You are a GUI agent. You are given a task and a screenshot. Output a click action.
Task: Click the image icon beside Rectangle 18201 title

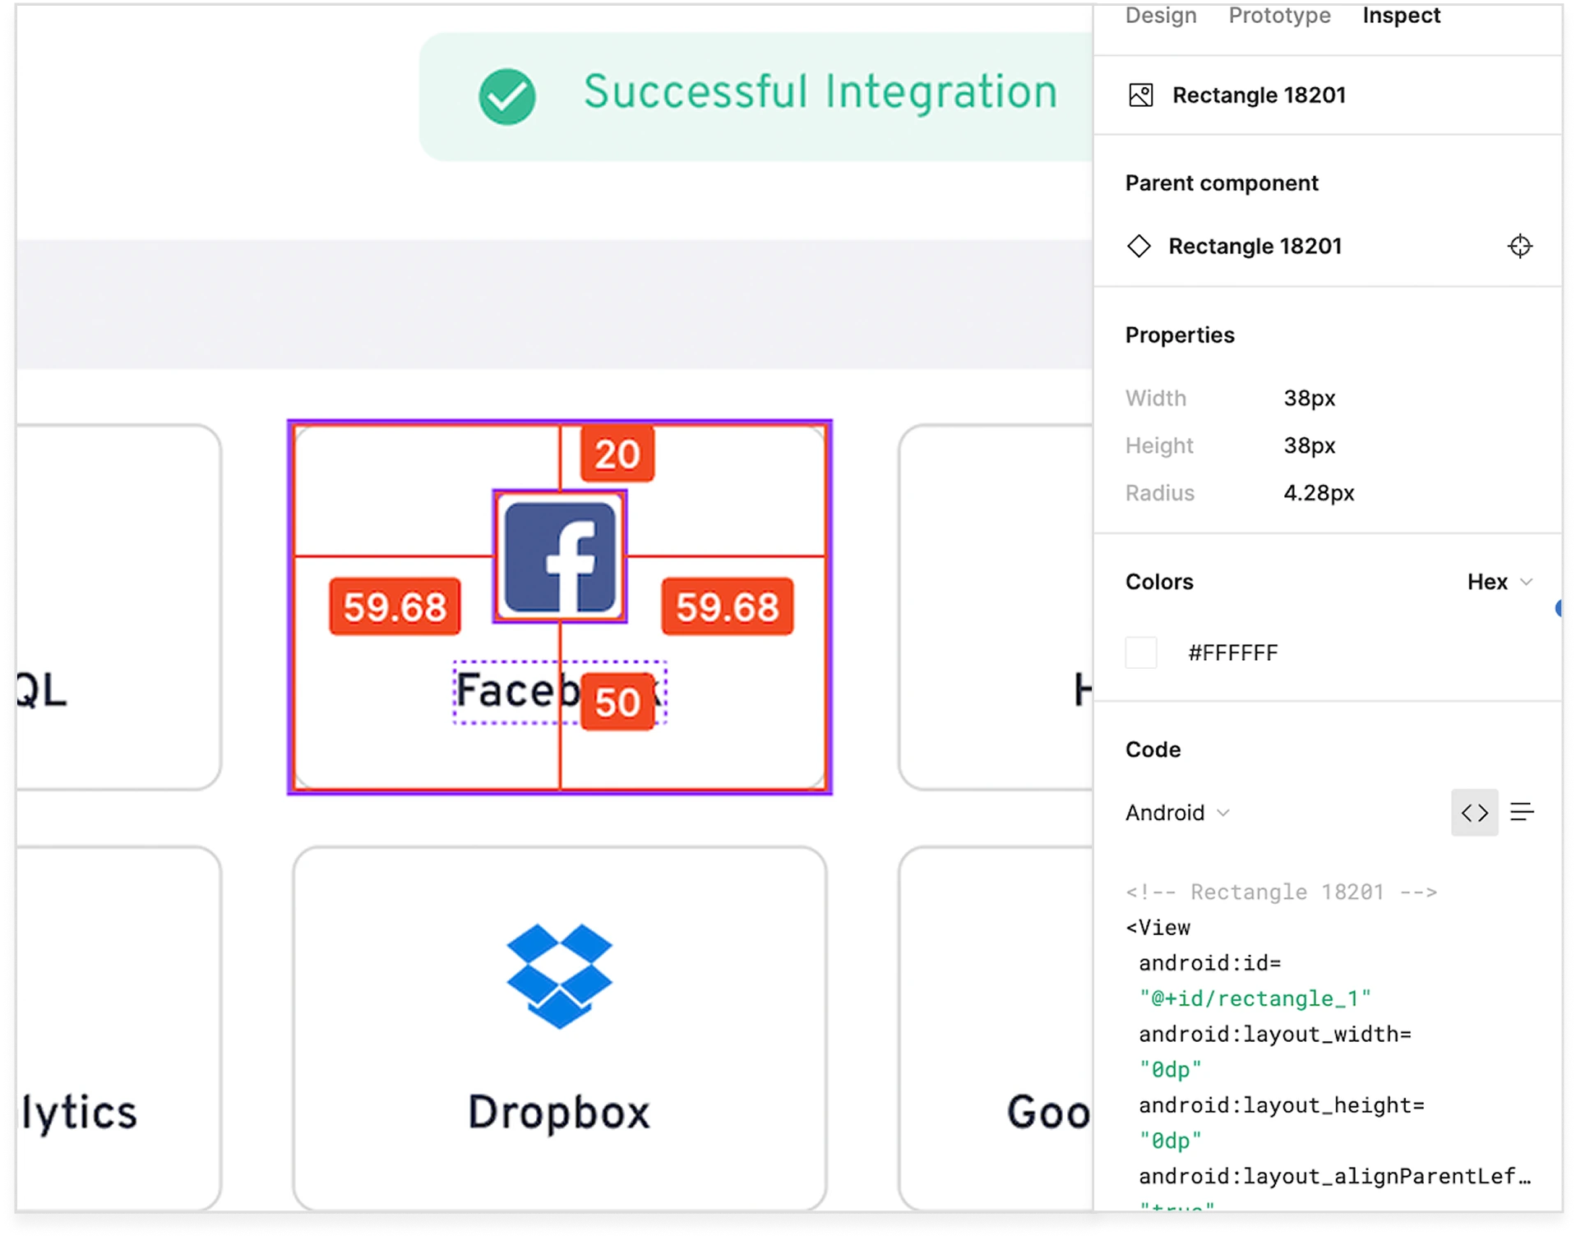coord(1140,95)
